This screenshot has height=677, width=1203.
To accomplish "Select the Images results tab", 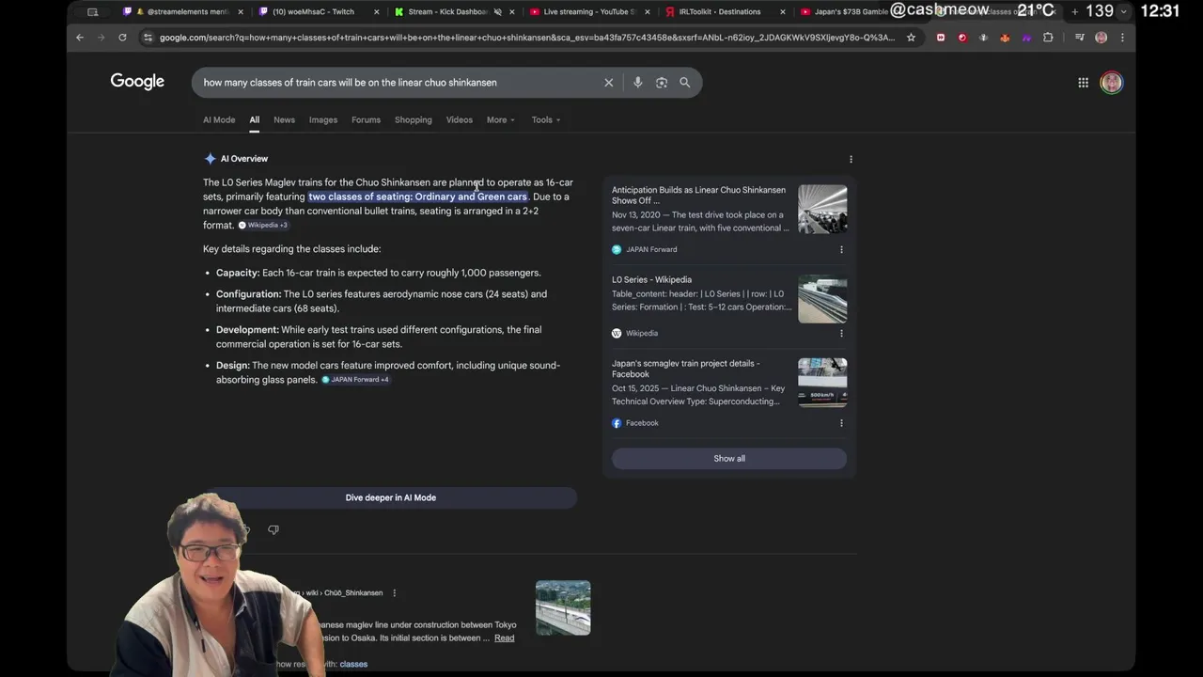I will click(x=323, y=120).
